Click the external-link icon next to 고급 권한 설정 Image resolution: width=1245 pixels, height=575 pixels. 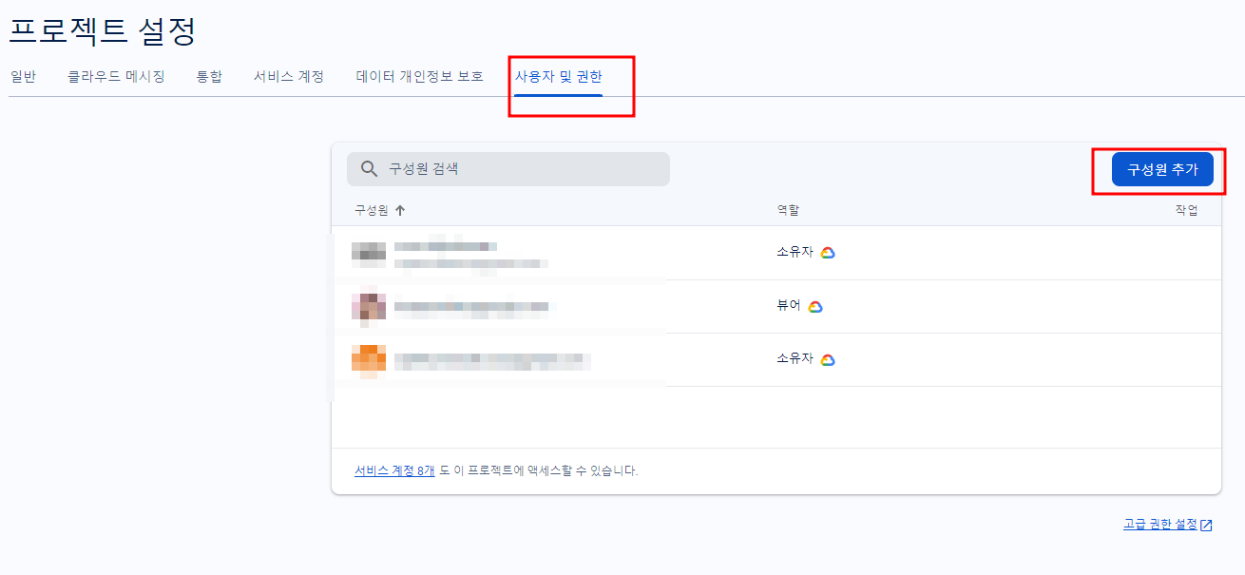pyautogui.click(x=1206, y=524)
